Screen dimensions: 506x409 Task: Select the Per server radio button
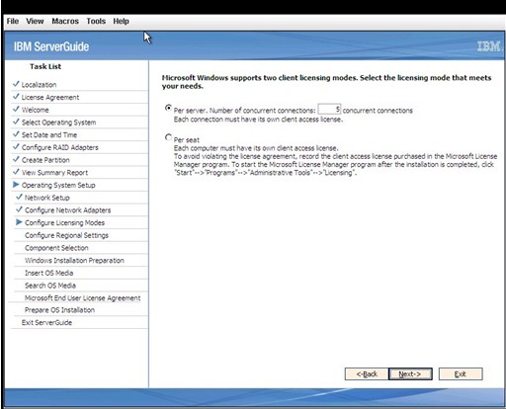pos(168,108)
